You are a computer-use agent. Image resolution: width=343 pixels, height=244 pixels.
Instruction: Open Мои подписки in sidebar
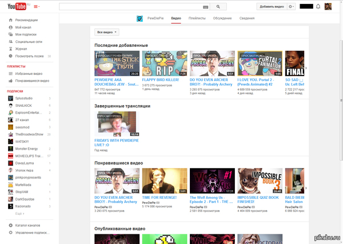tap(26, 34)
